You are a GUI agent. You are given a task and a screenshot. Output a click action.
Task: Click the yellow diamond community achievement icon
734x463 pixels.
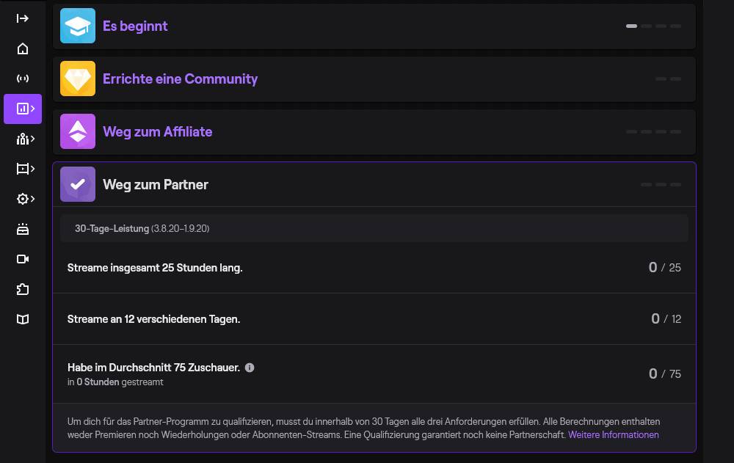(78, 79)
